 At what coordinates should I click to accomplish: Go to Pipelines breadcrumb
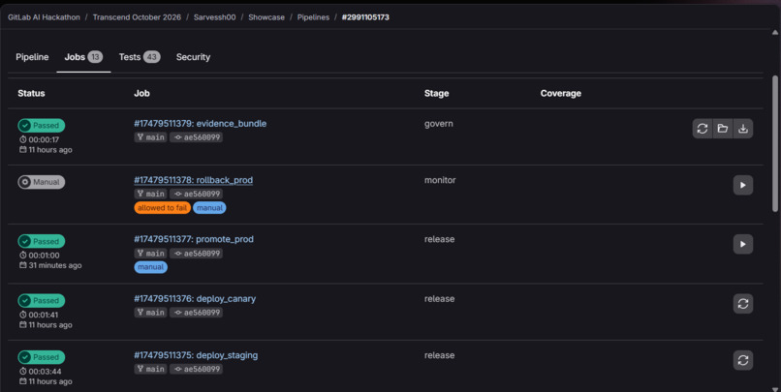tap(313, 17)
